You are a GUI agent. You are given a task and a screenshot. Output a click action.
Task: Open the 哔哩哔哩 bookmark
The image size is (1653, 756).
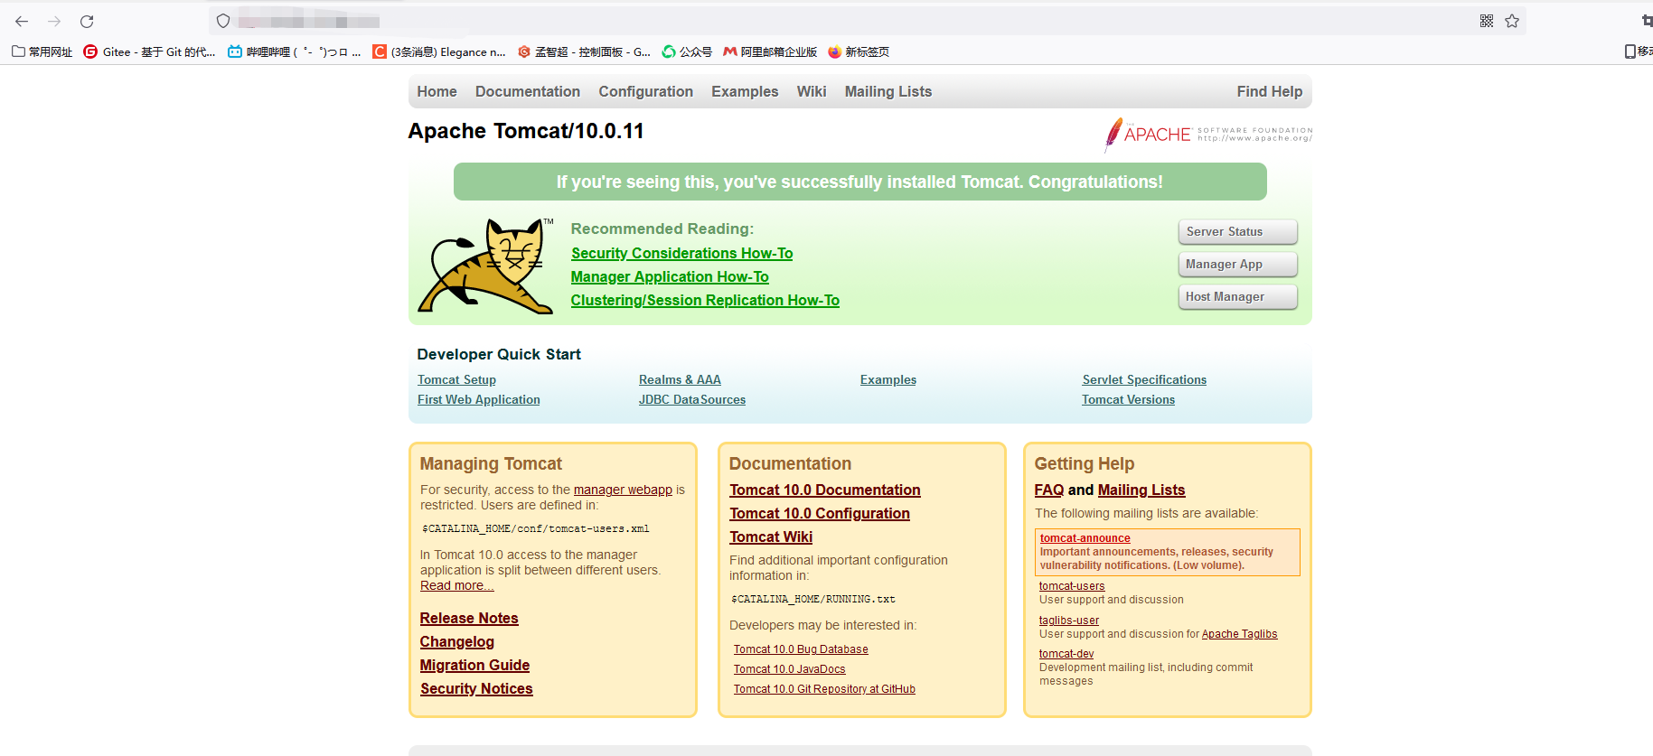pos(294,51)
